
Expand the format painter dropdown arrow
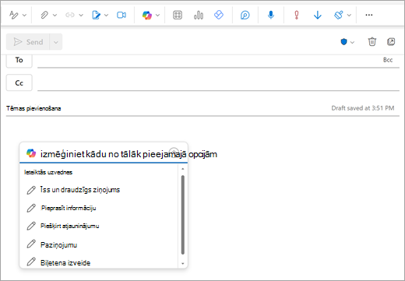349,15
